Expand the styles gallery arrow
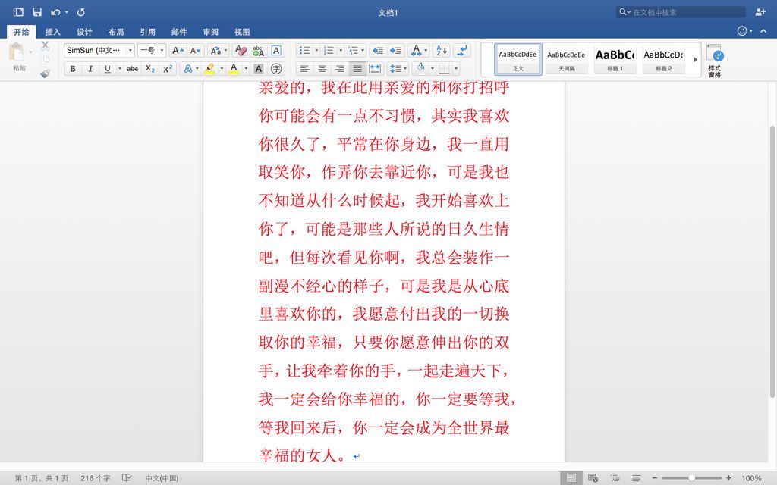This screenshot has width=777, height=485. 695,60
